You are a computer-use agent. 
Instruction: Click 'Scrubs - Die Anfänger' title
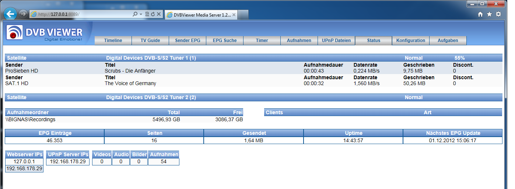130,71
